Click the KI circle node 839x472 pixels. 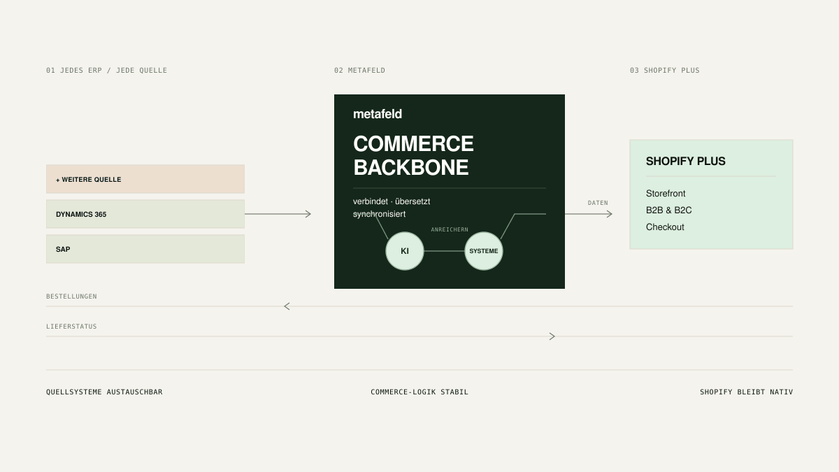pos(405,251)
